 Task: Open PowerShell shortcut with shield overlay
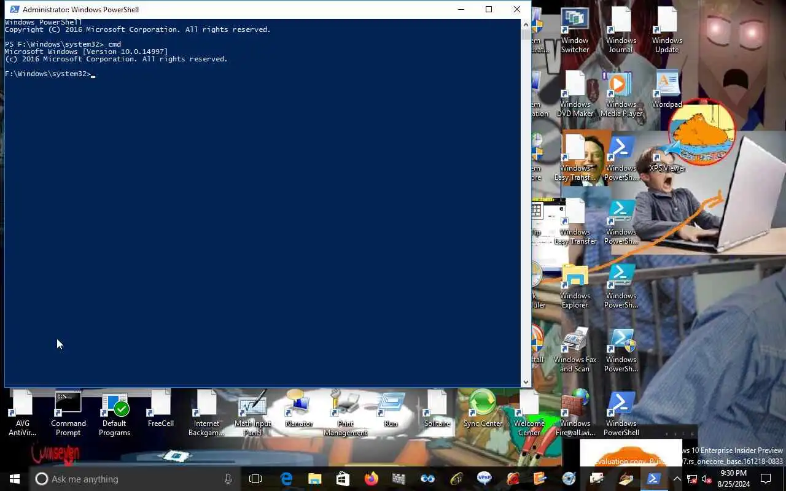pyautogui.click(x=621, y=350)
